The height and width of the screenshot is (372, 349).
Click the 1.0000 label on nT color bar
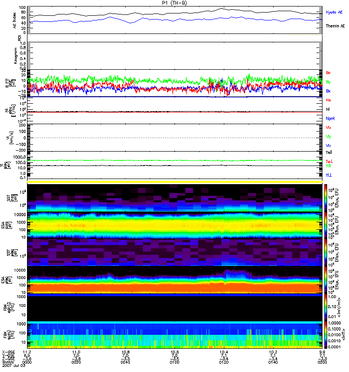334,323
